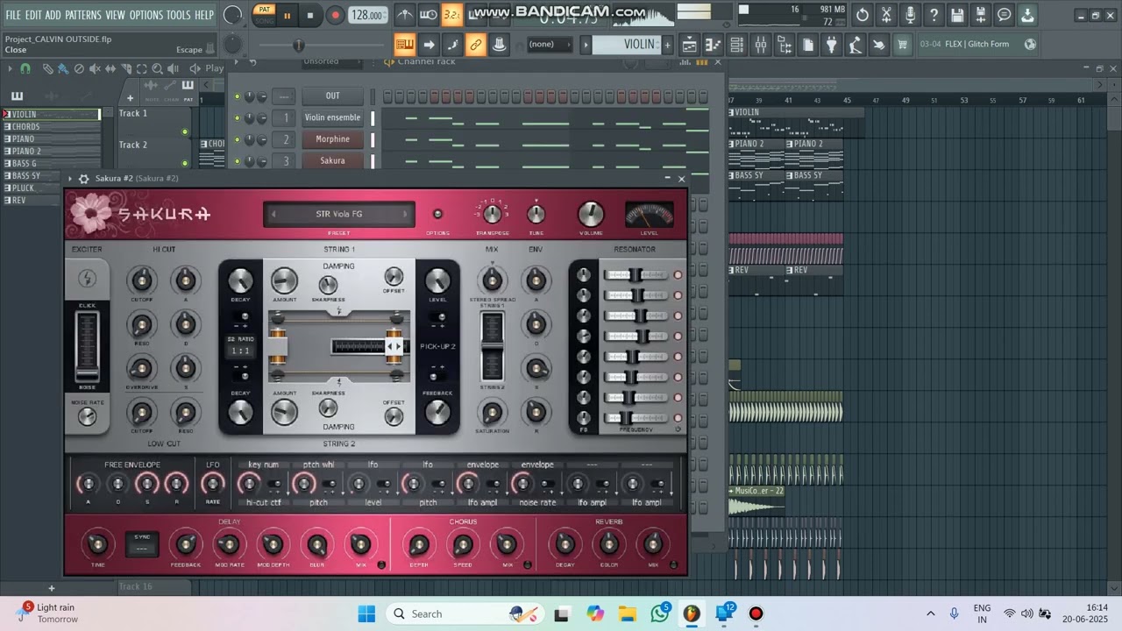The height and width of the screenshot is (631, 1122).
Task: Click the 128.000 tempo field
Action: [x=367, y=15]
